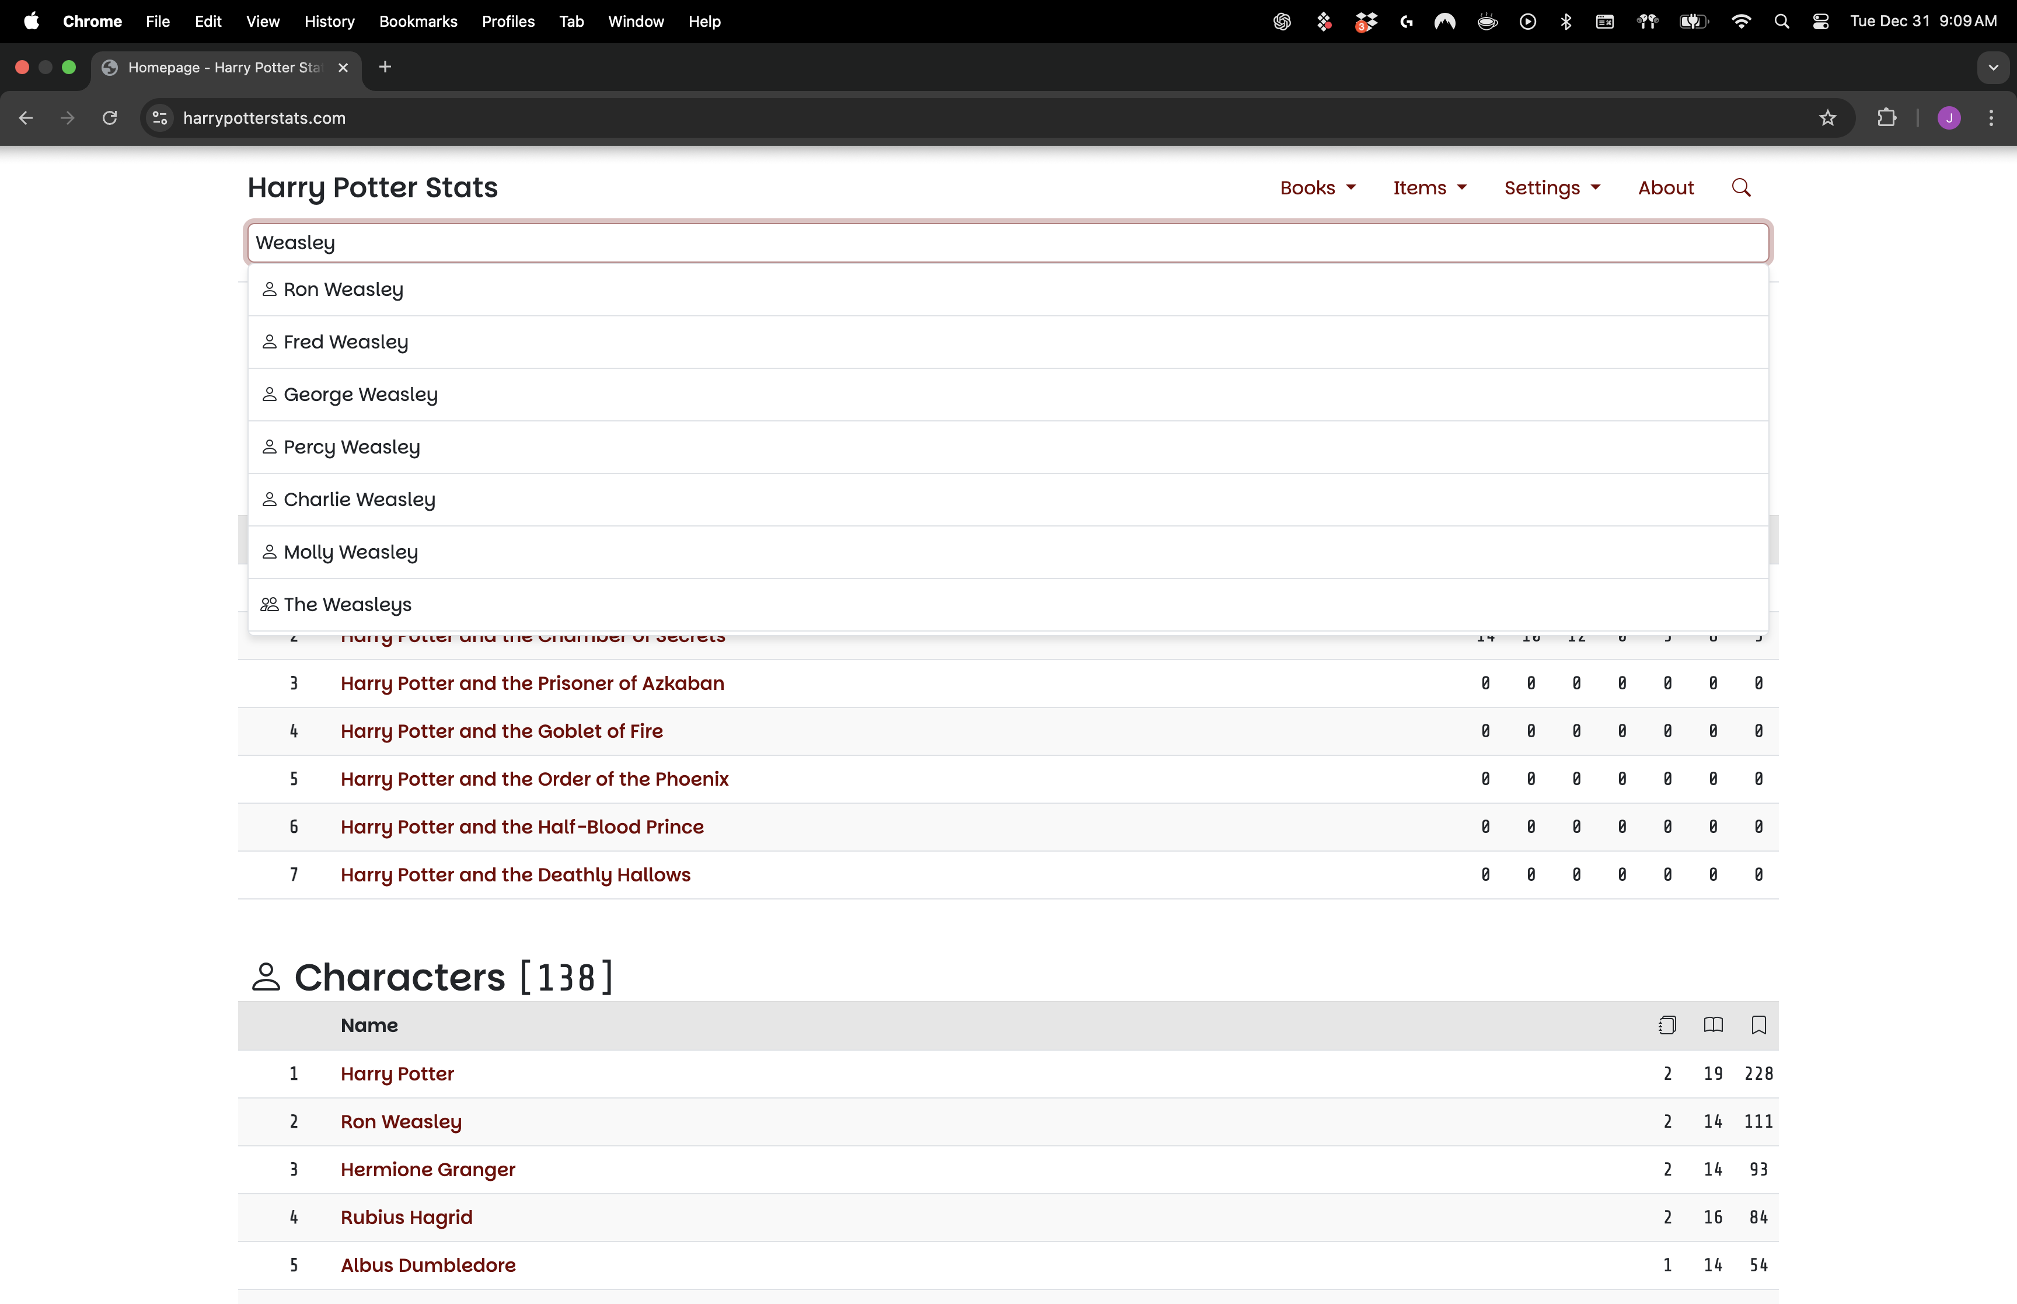The height and width of the screenshot is (1304, 2017).
Task: Open Harry Potter and the Goblet of Fire
Action: point(501,731)
